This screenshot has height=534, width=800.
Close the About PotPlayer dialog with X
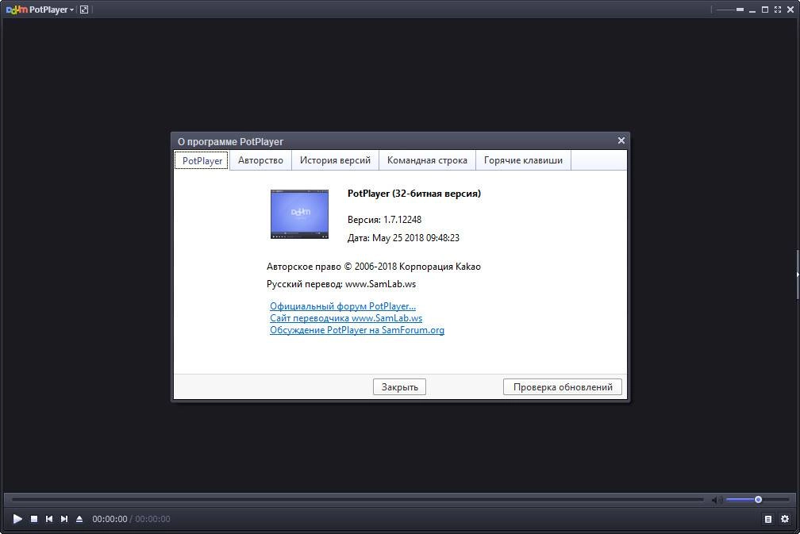click(621, 140)
